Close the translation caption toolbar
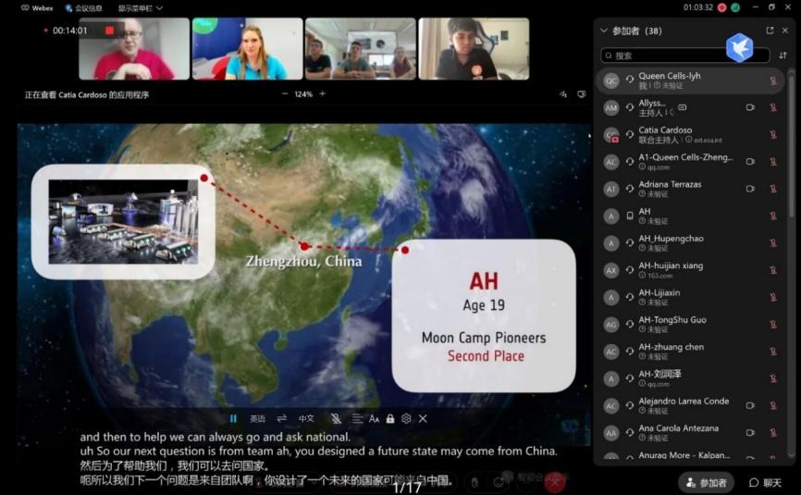Screen dimensions: 801x495 click(x=423, y=419)
